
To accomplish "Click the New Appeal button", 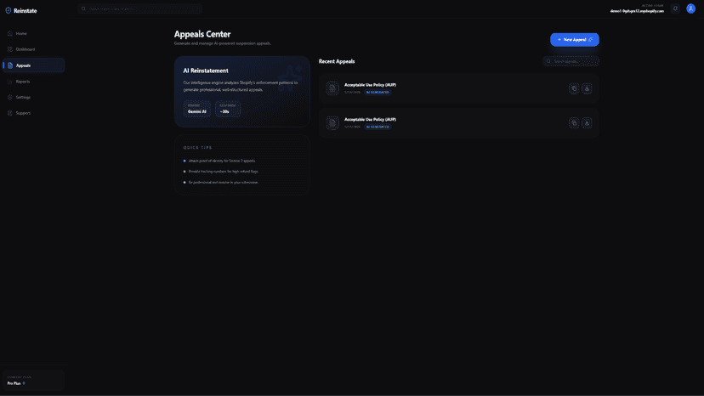I will pos(575,39).
